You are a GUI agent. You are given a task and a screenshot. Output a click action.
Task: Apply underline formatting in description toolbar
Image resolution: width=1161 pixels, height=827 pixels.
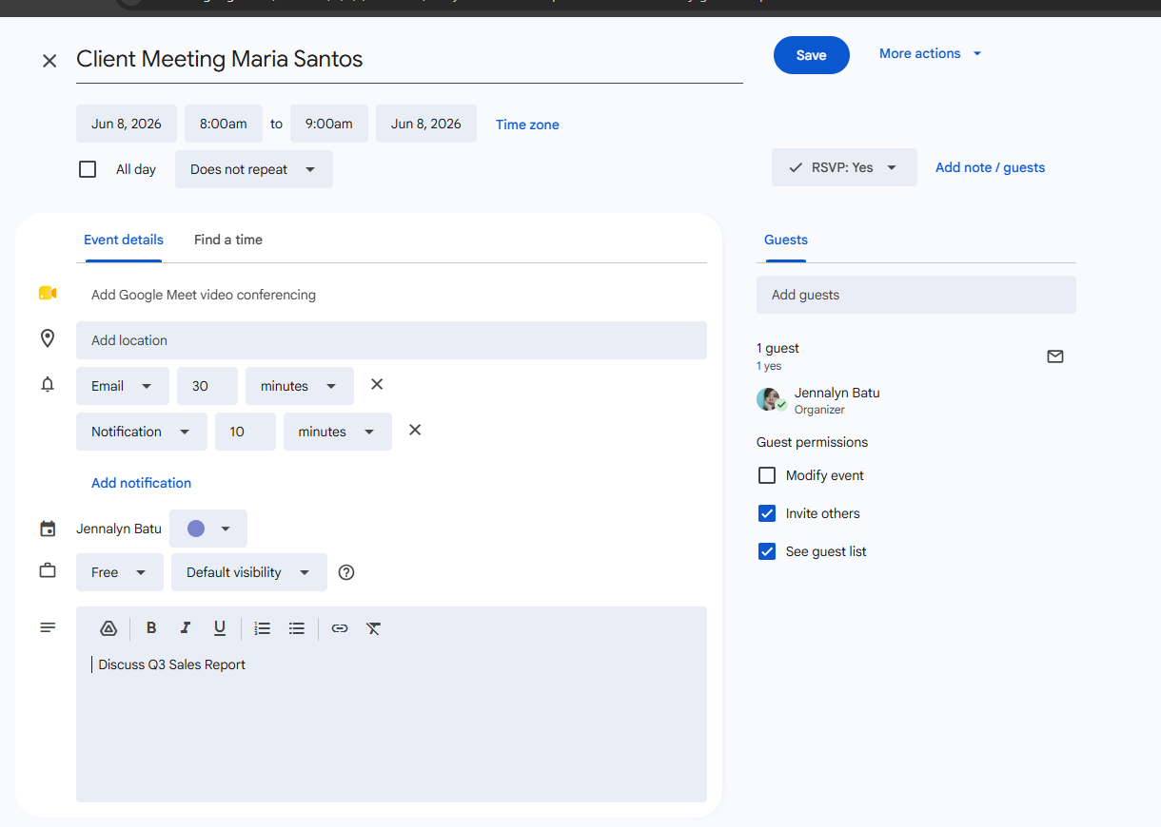tap(220, 628)
